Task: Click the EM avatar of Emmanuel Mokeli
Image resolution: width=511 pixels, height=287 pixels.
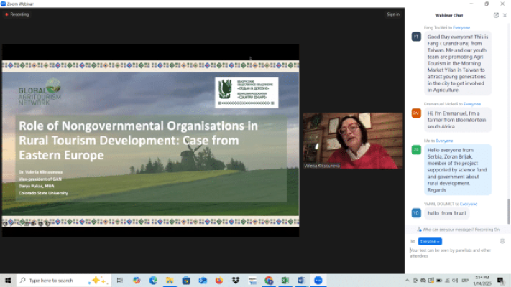Action: pos(415,113)
